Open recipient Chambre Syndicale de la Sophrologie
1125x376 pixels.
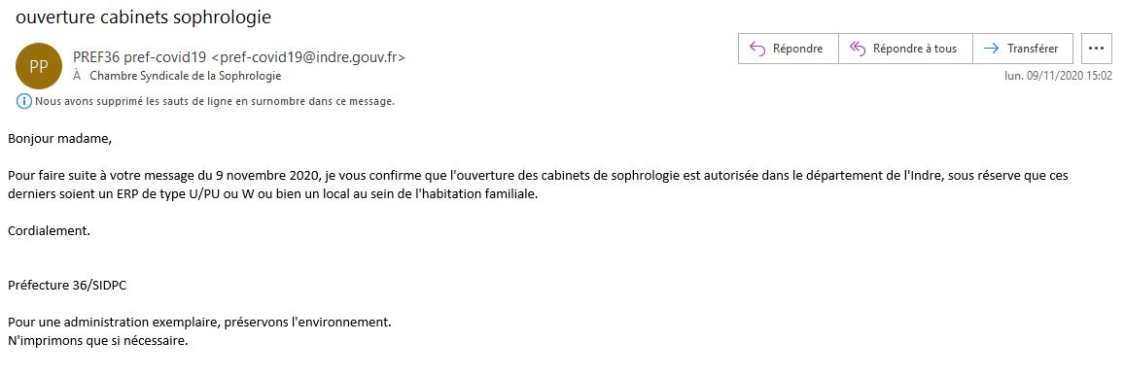(185, 76)
